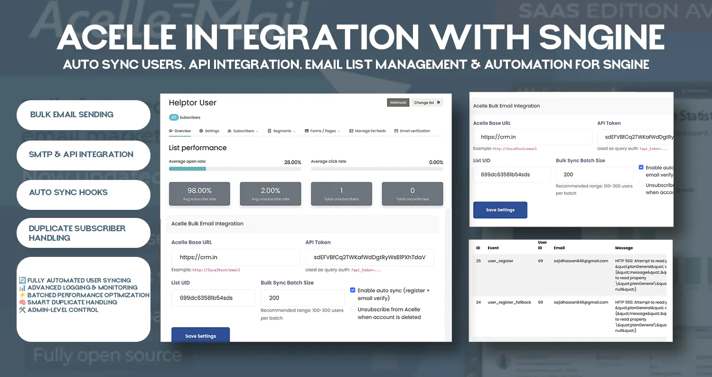
Task: Click ID 25 in the log table
Action: [478, 261]
